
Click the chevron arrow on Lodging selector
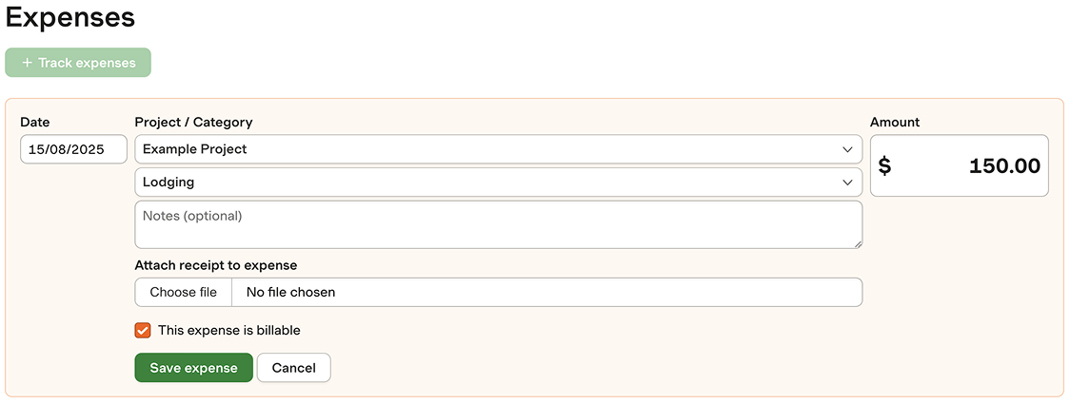coord(847,183)
